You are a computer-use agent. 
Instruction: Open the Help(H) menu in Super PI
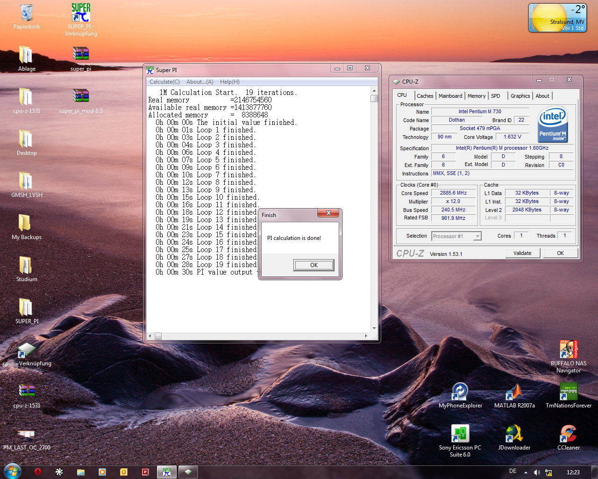[x=230, y=82]
